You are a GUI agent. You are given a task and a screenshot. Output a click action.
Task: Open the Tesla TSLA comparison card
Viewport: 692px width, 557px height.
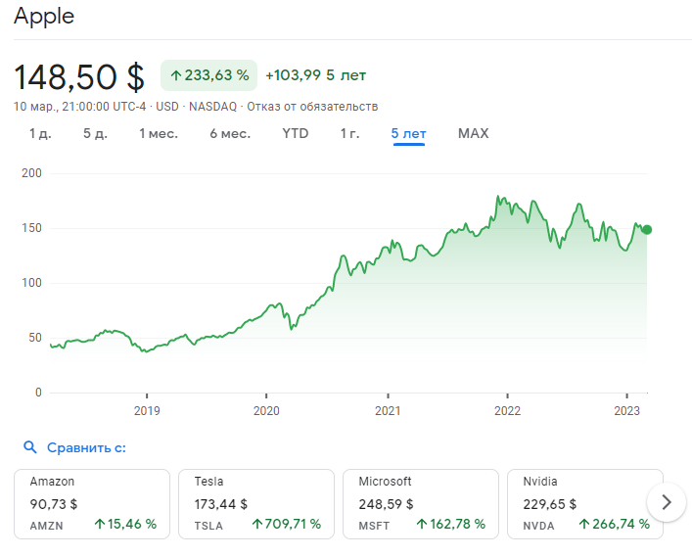pos(257,503)
